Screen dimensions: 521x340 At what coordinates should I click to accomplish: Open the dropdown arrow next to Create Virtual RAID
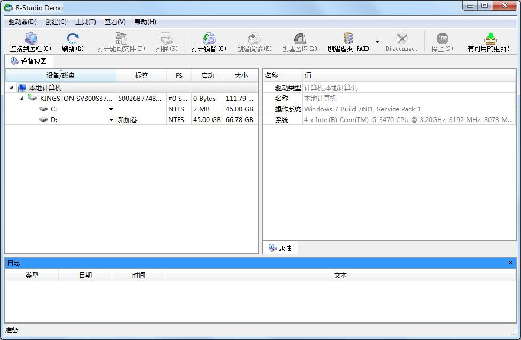point(377,42)
